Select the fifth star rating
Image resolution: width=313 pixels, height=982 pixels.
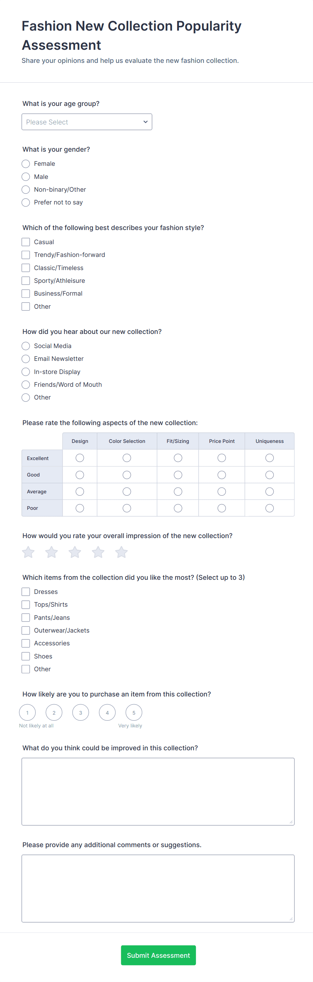click(x=121, y=552)
